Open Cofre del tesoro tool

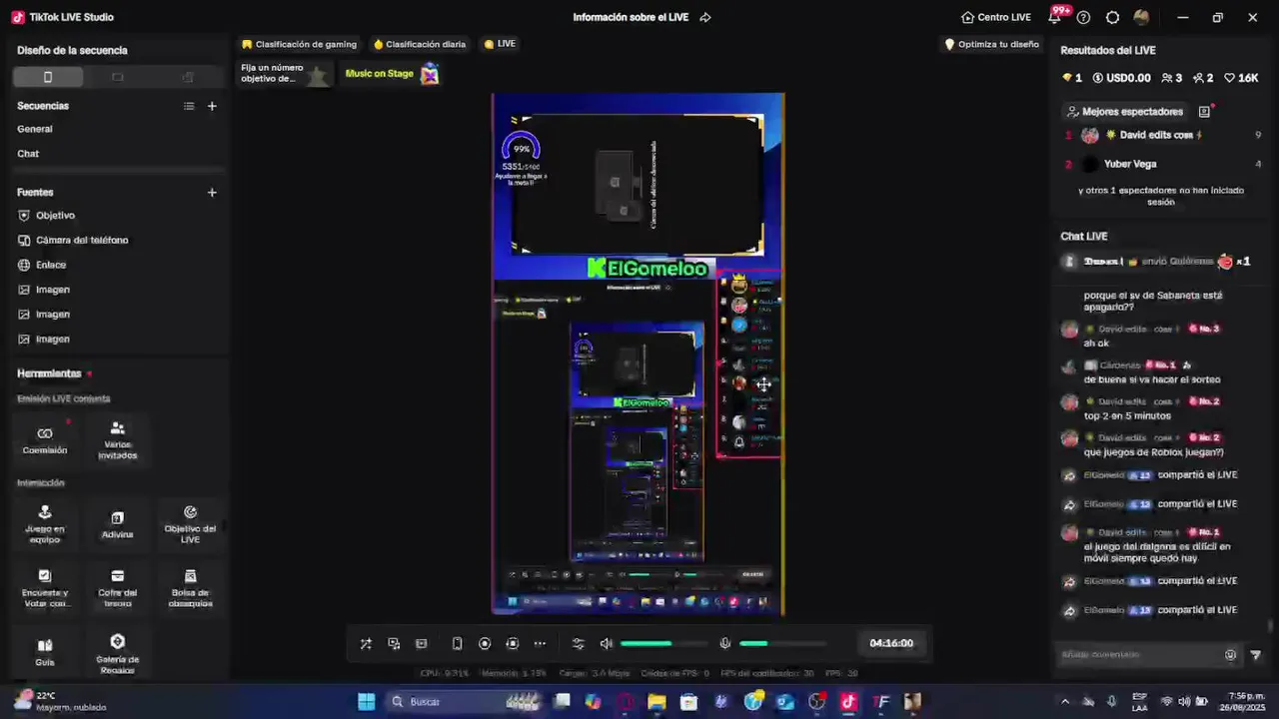click(x=117, y=588)
